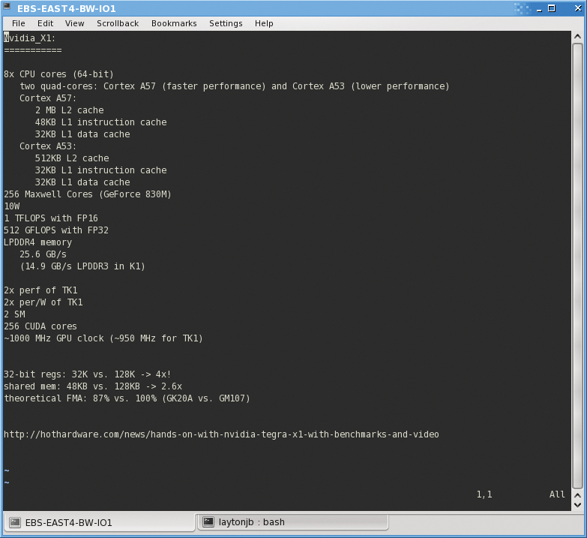Click the hothardware.com URL line
Image resolution: width=587 pixels, height=538 pixels.
[221, 434]
